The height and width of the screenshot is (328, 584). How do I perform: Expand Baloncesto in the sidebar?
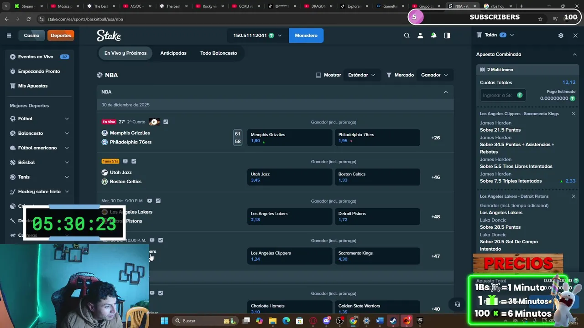[67, 133]
